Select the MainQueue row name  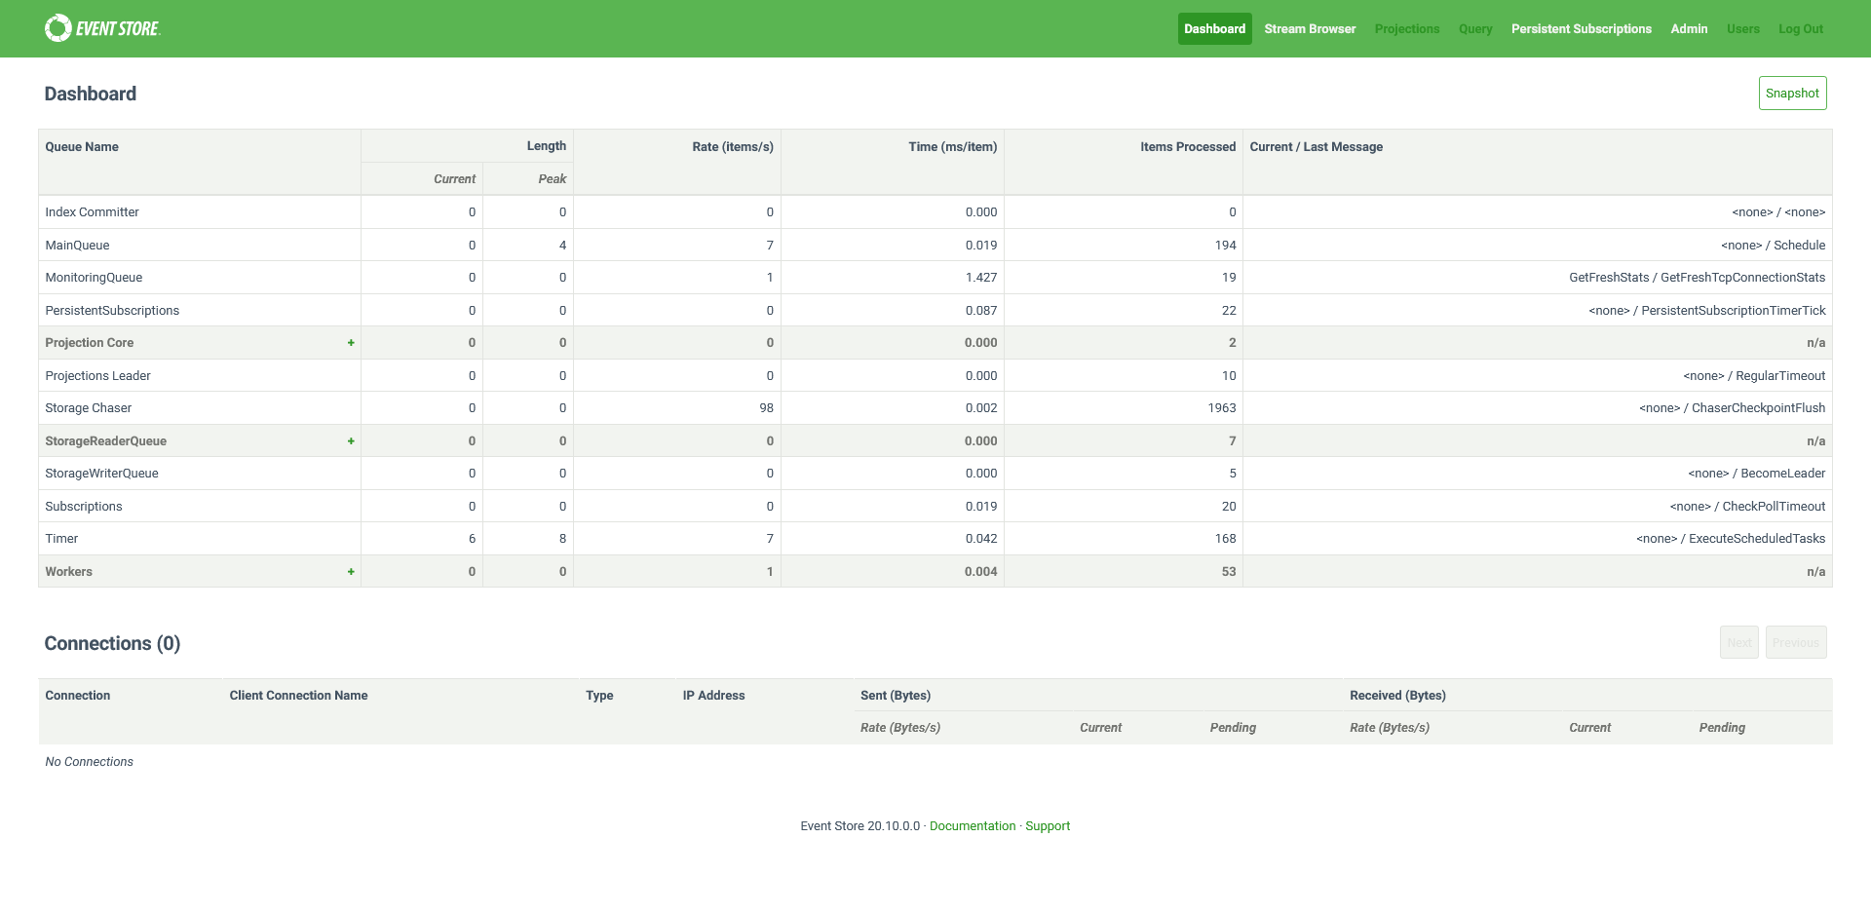77,246
